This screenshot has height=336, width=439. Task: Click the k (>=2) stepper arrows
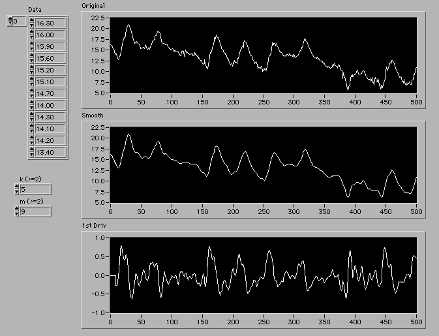[x=16, y=189]
